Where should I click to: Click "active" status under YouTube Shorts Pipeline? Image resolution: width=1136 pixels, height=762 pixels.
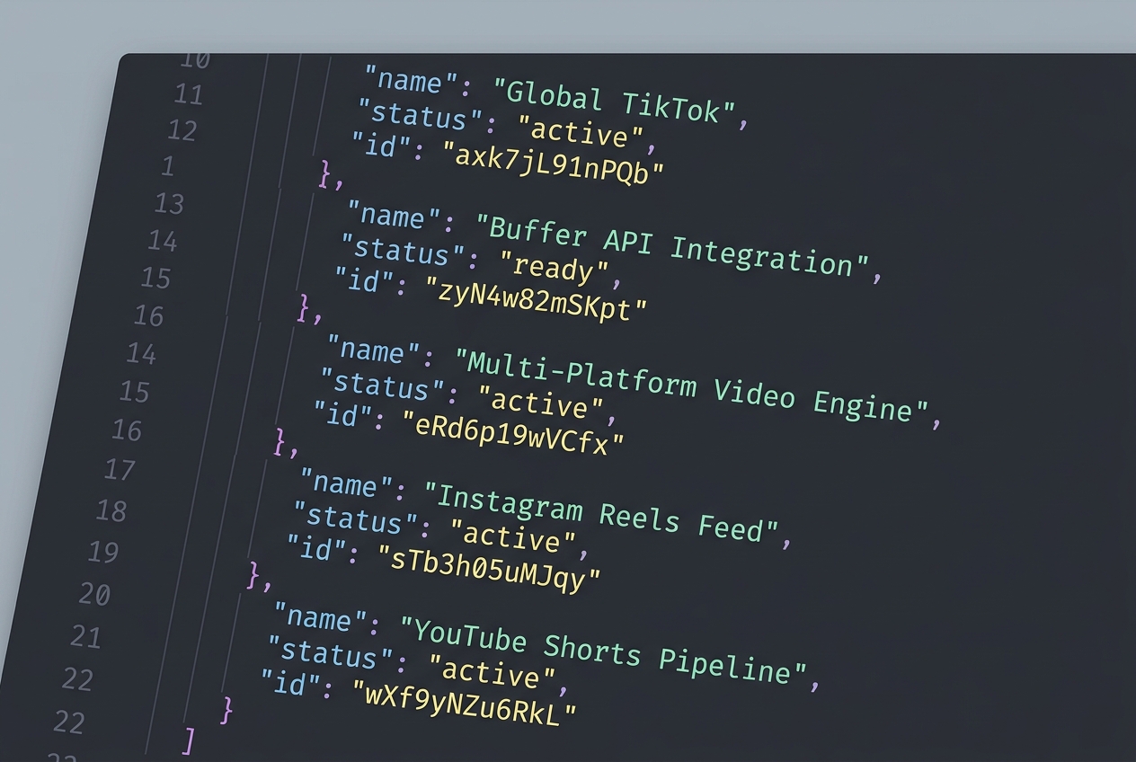point(493,671)
